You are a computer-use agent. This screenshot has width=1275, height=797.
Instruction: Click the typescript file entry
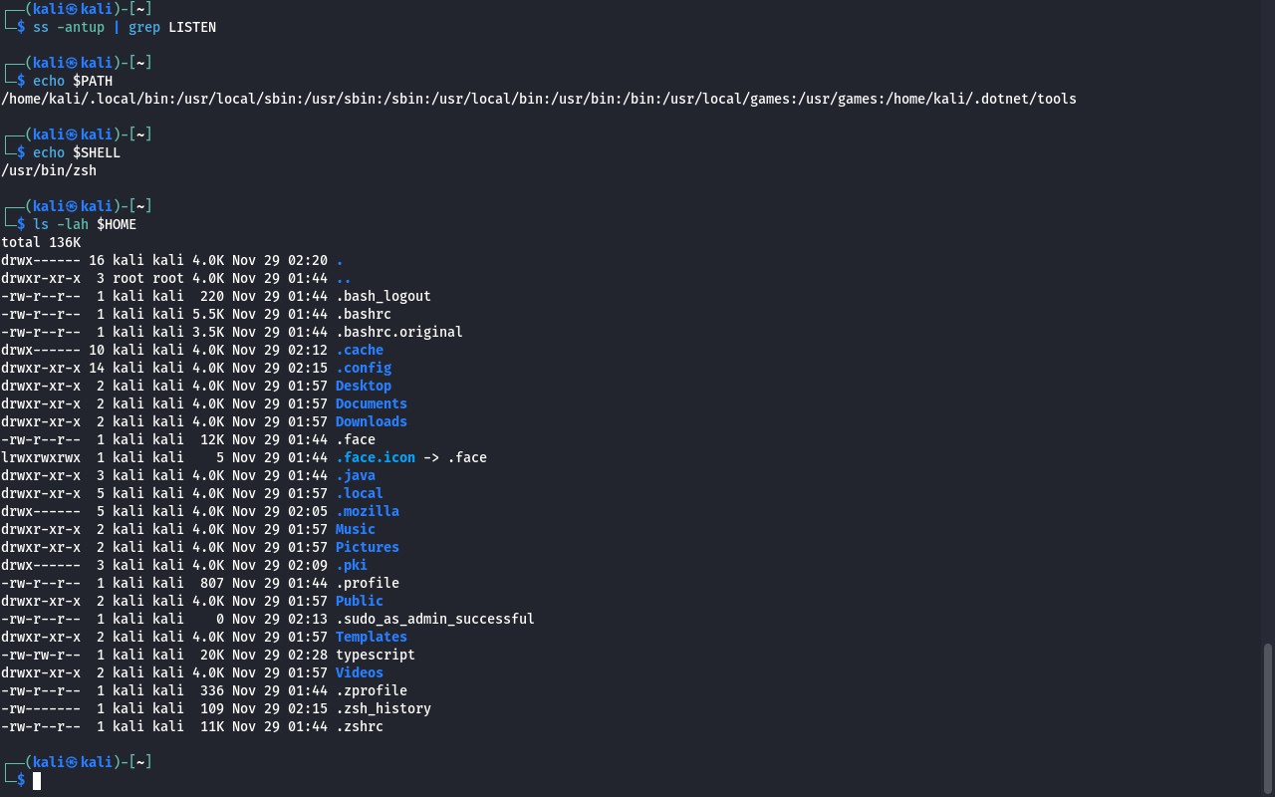pos(376,655)
